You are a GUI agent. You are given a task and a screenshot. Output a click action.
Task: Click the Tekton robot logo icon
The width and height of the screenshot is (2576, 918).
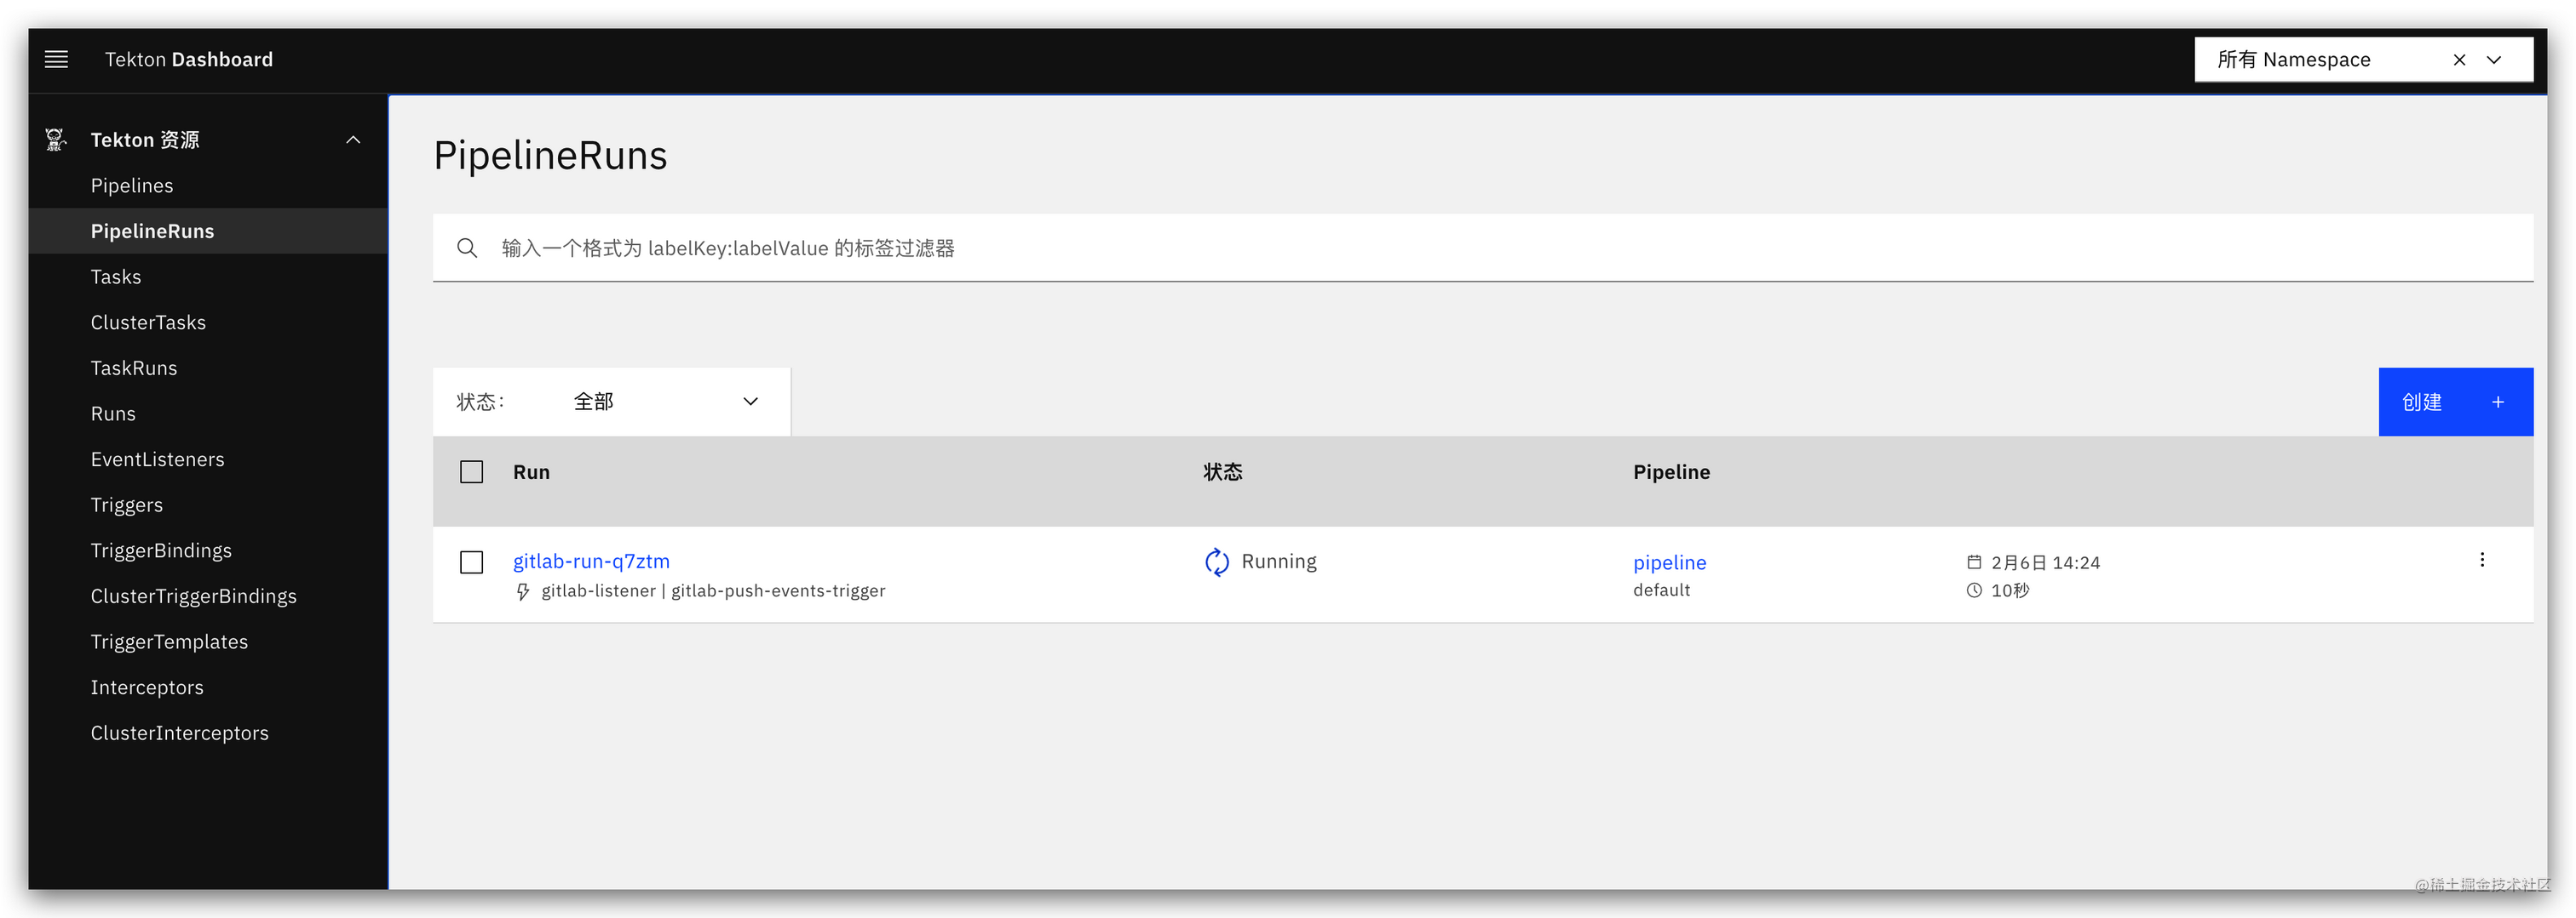[x=55, y=139]
